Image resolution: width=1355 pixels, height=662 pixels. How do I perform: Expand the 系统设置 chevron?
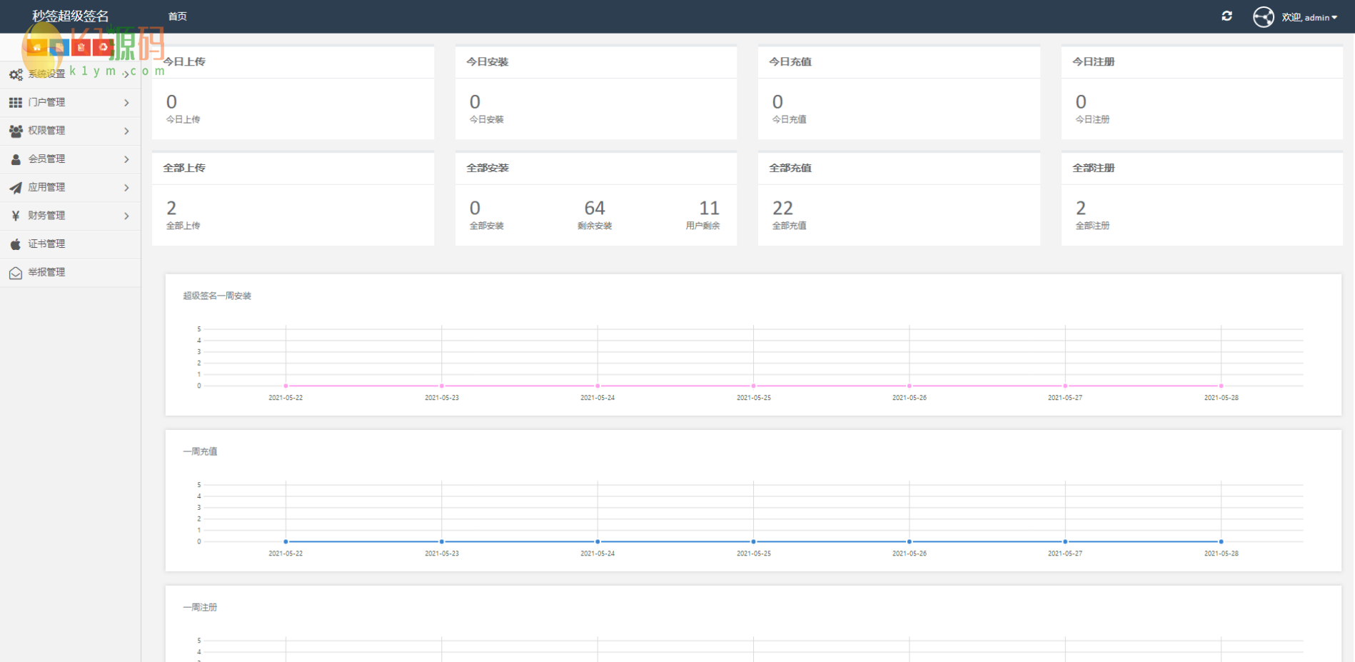pos(126,74)
